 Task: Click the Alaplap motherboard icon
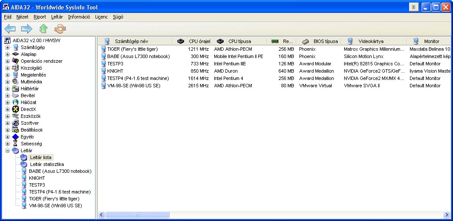coord(15,54)
